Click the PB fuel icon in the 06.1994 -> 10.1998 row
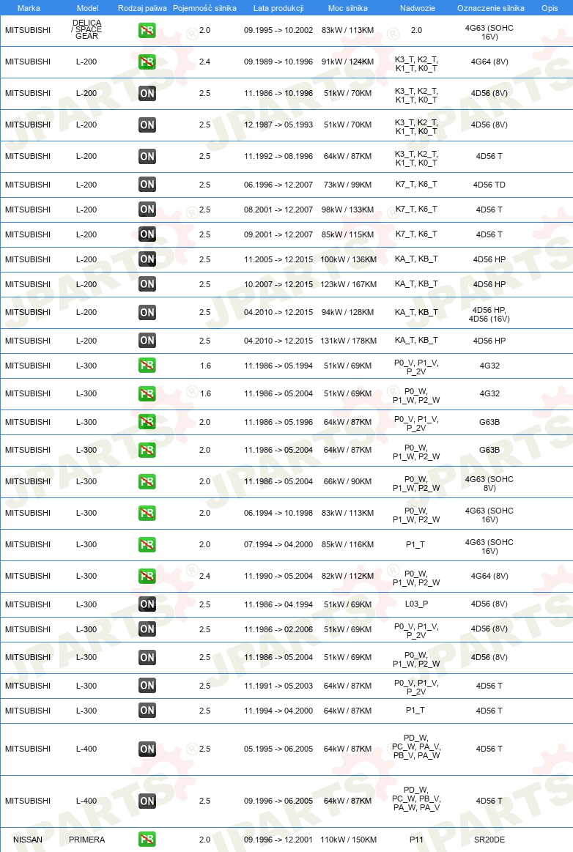This screenshot has height=852, width=573. pos(147,513)
